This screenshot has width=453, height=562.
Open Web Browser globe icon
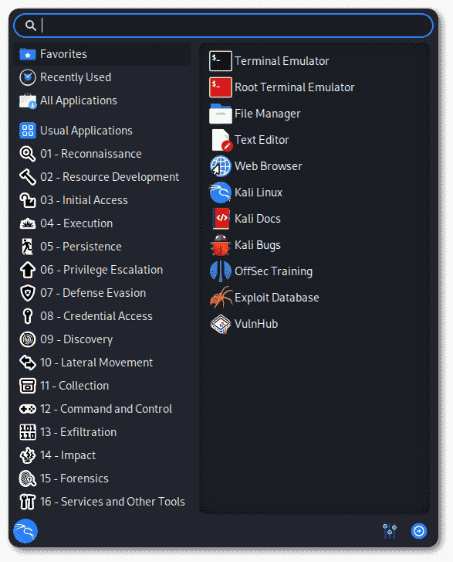coord(221,166)
